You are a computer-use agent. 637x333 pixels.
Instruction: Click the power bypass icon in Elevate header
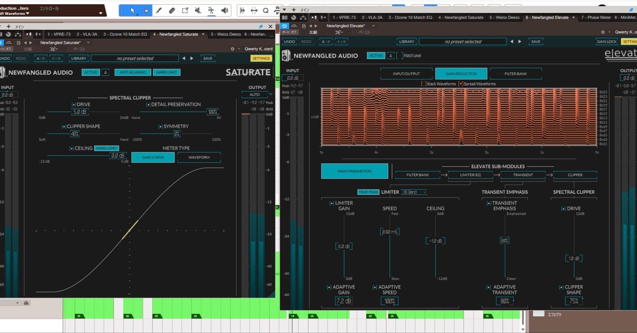click(x=284, y=26)
